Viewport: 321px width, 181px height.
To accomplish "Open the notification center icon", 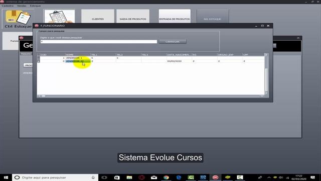I will pos(312,177).
